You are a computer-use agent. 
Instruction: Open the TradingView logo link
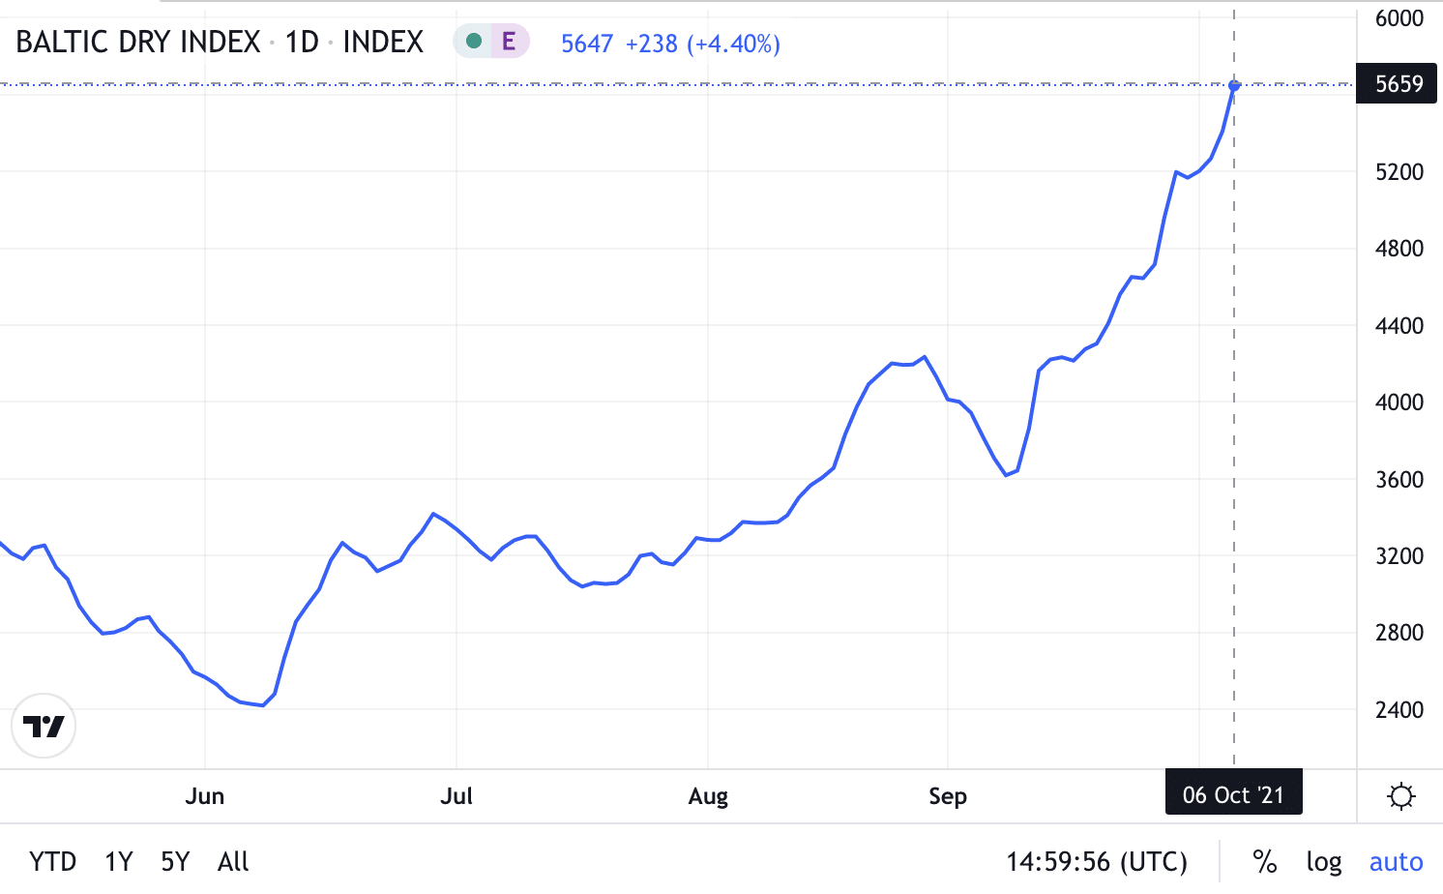click(44, 726)
